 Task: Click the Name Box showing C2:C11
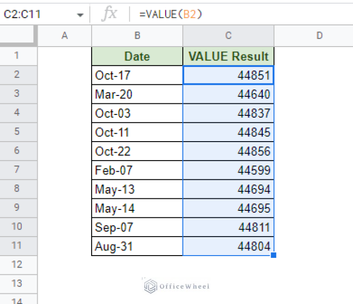pos(37,15)
